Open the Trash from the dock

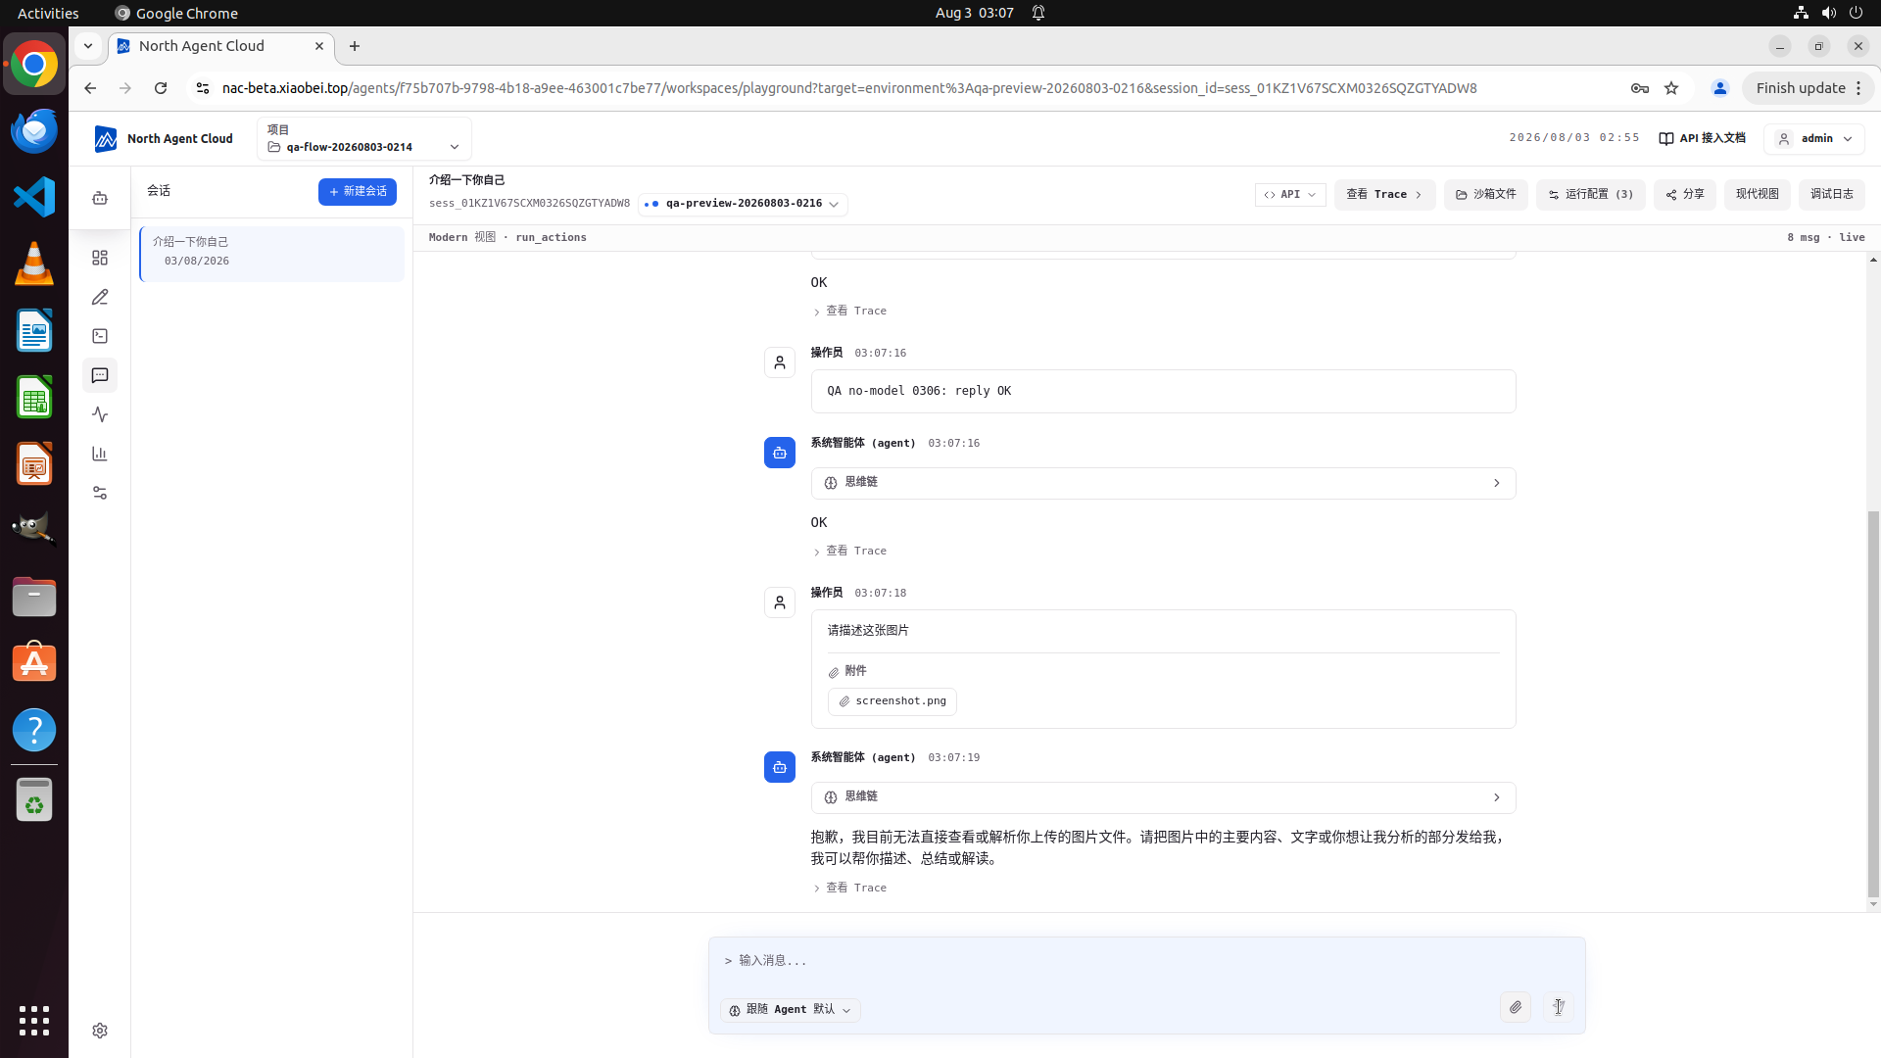pos(34,800)
